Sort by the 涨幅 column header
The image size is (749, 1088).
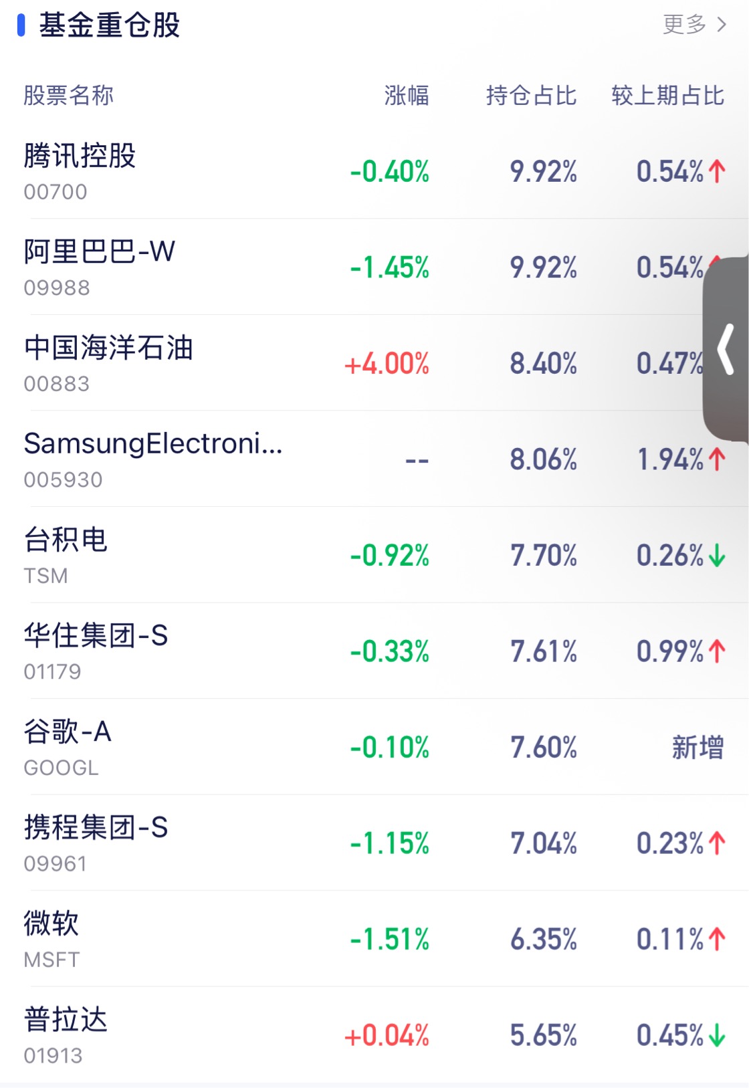point(406,96)
